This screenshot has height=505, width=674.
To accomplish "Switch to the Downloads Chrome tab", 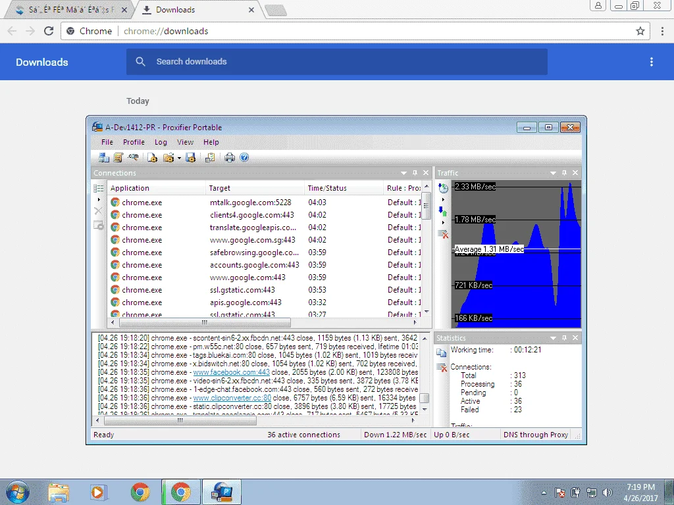I will coord(197,10).
